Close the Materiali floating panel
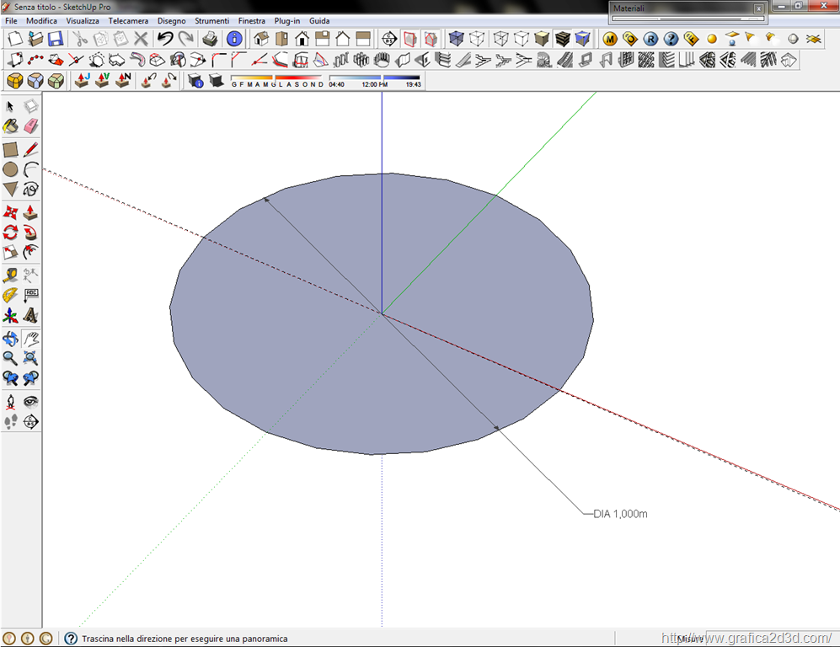The width and height of the screenshot is (840, 647). click(x=758, y=8)
